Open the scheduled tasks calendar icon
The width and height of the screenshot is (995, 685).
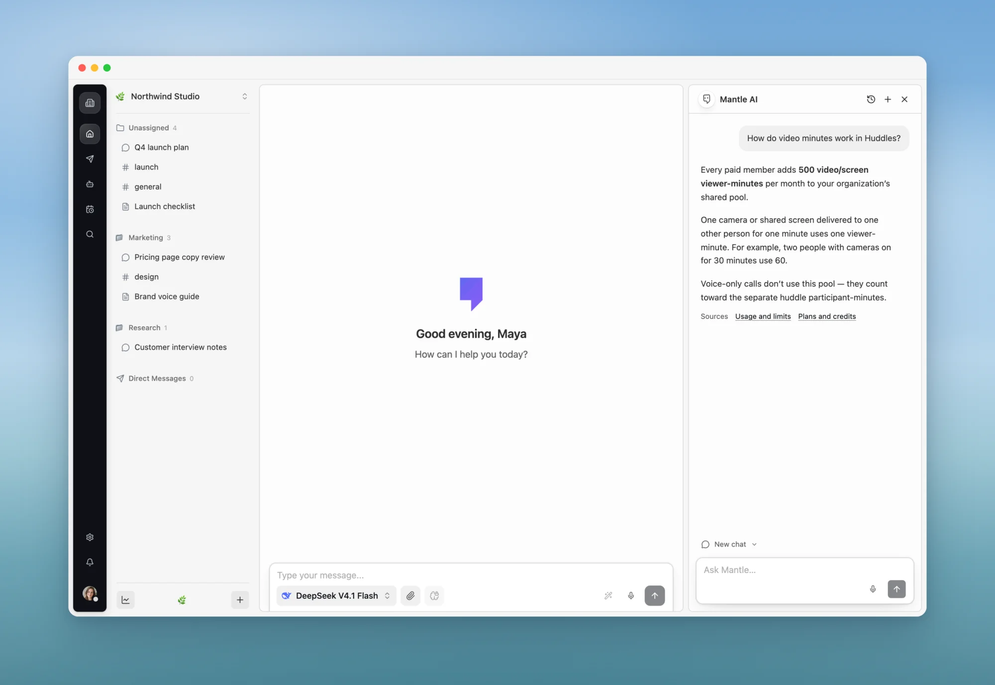tap(90, 209)
